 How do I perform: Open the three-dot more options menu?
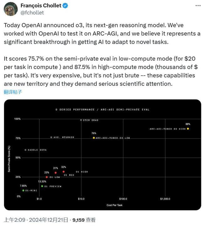click(x=197, y=6)
